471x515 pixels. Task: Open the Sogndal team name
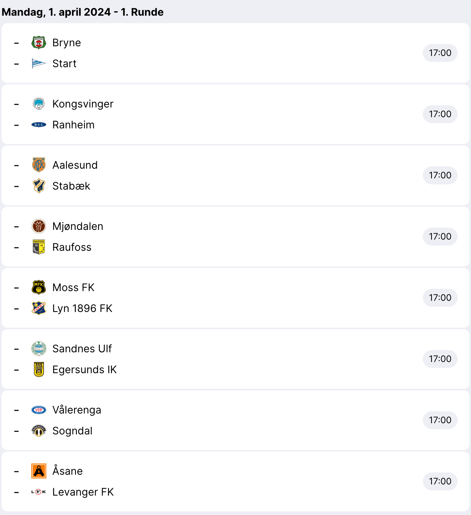[x=72, y=431]
